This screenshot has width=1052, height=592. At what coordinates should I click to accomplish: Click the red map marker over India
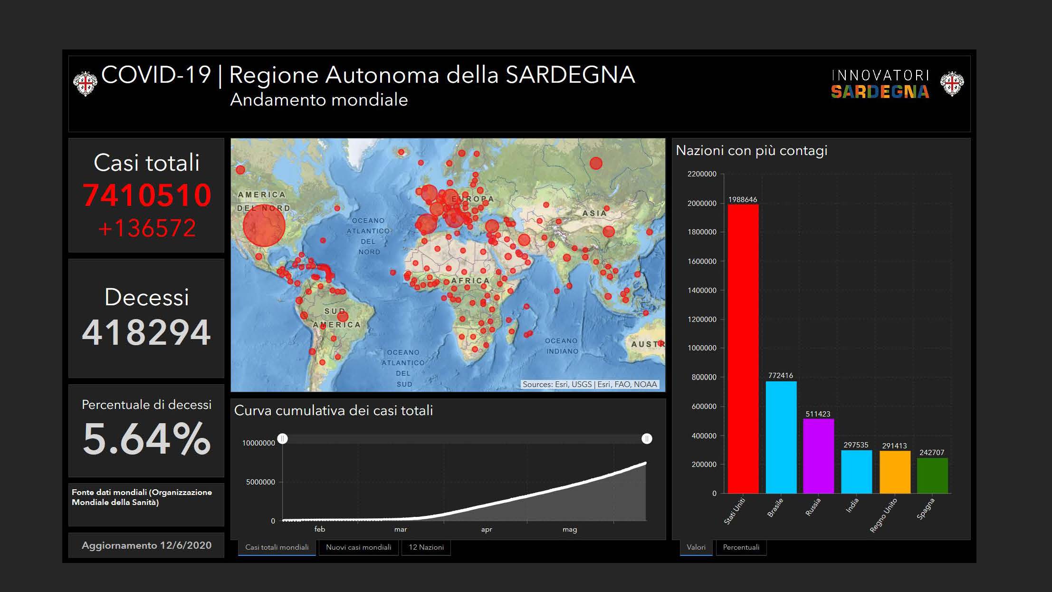pyautogui.click(x=566, y=258)
